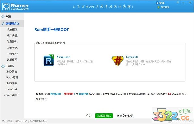Click the green 选择刷机包 button
Viewport: 194px width, 124px height.
(104, 116)
